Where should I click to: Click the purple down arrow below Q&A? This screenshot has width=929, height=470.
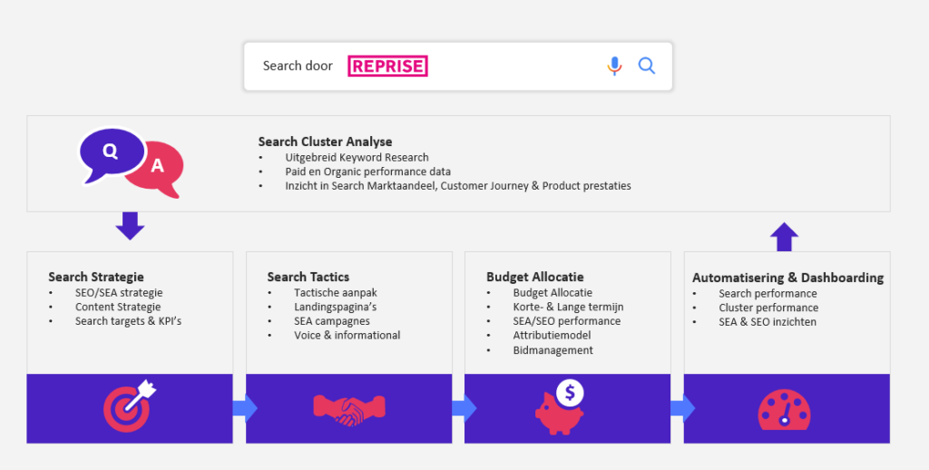click(130, 226)
